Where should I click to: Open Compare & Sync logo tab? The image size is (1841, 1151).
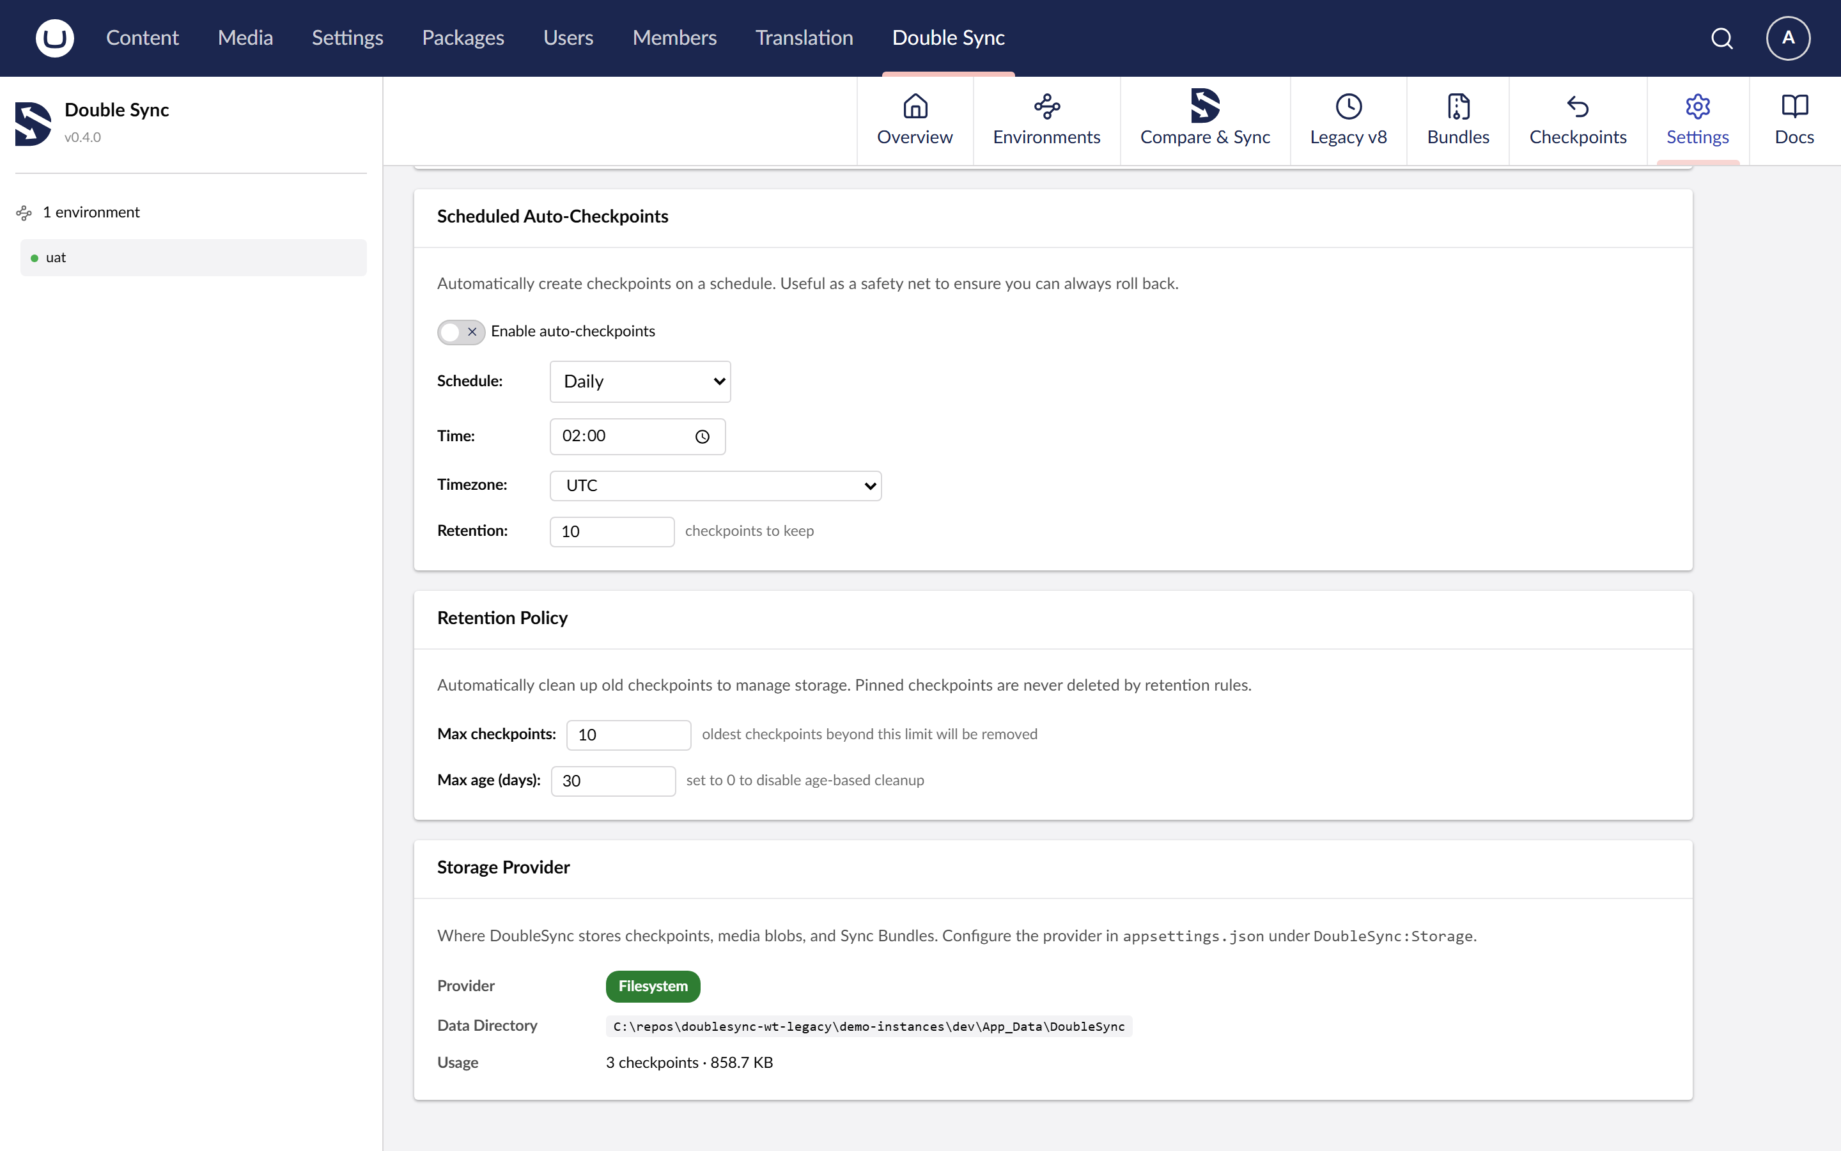tap(1205, 120)
